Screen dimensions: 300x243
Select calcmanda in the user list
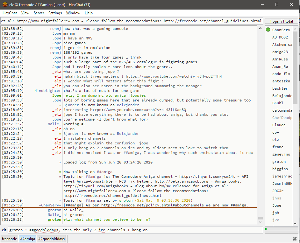[x=282, y=110]
